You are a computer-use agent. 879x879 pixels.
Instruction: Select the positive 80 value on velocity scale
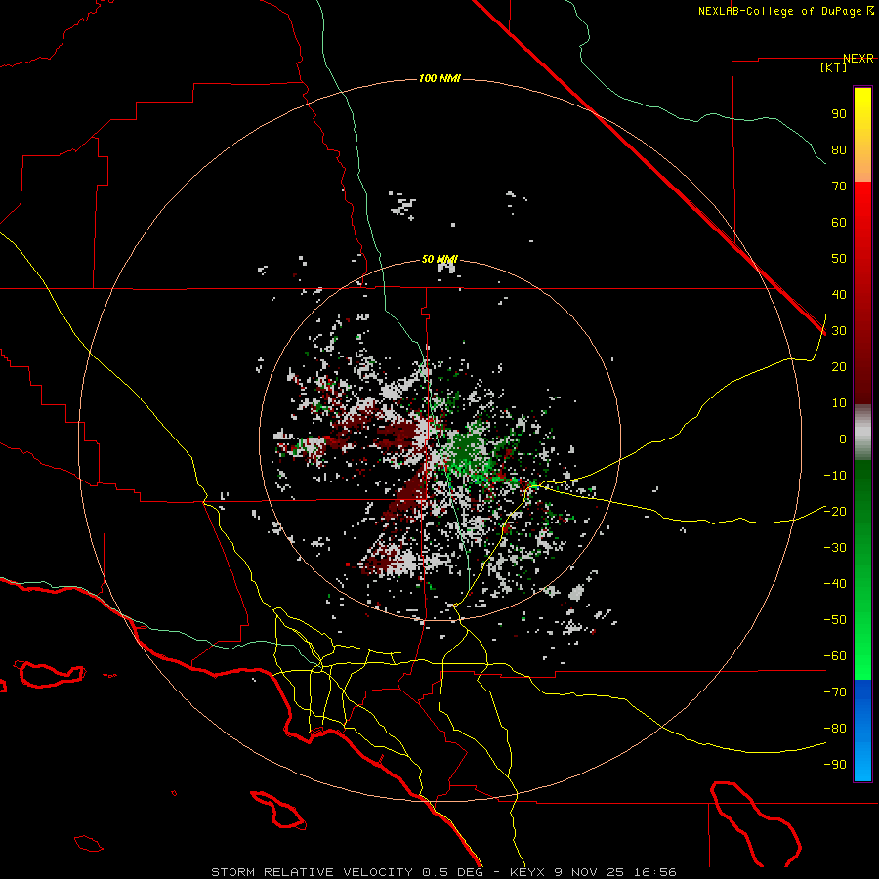point(839,149)
